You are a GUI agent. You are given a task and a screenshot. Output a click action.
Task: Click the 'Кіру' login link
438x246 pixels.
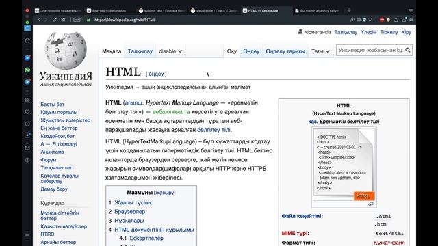[406, 32]
